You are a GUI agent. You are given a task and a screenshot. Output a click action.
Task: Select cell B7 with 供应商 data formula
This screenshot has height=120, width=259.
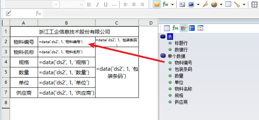[x=67, y=93]
